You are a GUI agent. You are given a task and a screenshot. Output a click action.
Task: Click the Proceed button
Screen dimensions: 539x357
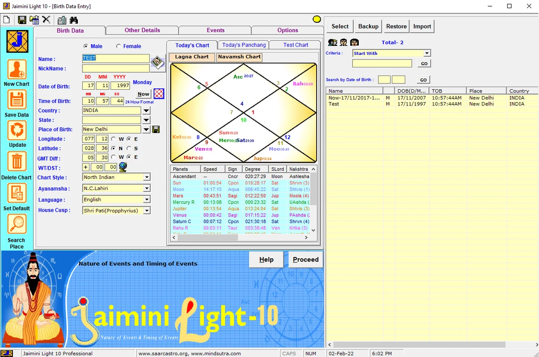point(306,260)
